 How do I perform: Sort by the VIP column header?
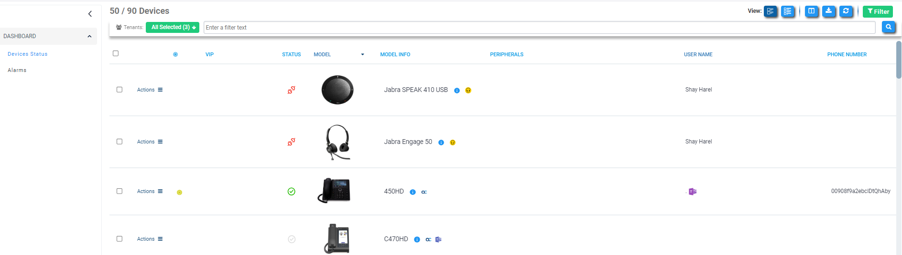tap(209, 54)
